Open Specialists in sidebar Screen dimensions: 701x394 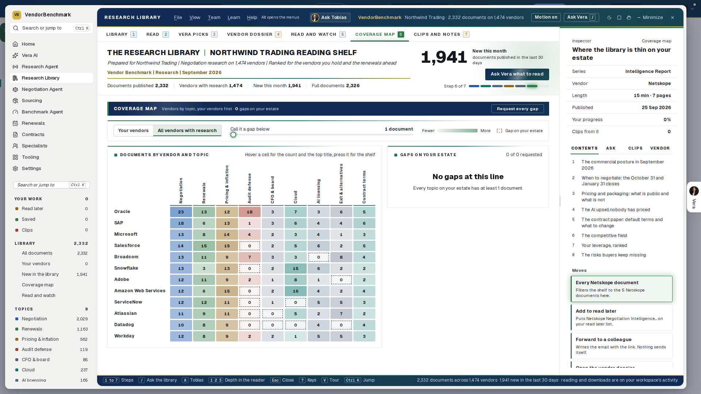(51, 146)
